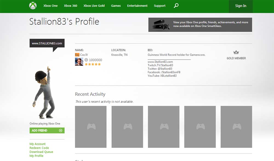Click the fifth recent activity placeholder tile
274x161 pixels.
236,127
